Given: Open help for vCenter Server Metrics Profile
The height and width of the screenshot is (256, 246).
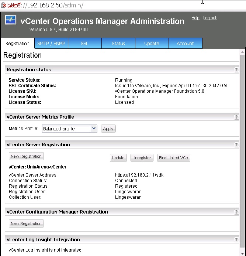Looking at the screenshot, I should click(236, 117).
